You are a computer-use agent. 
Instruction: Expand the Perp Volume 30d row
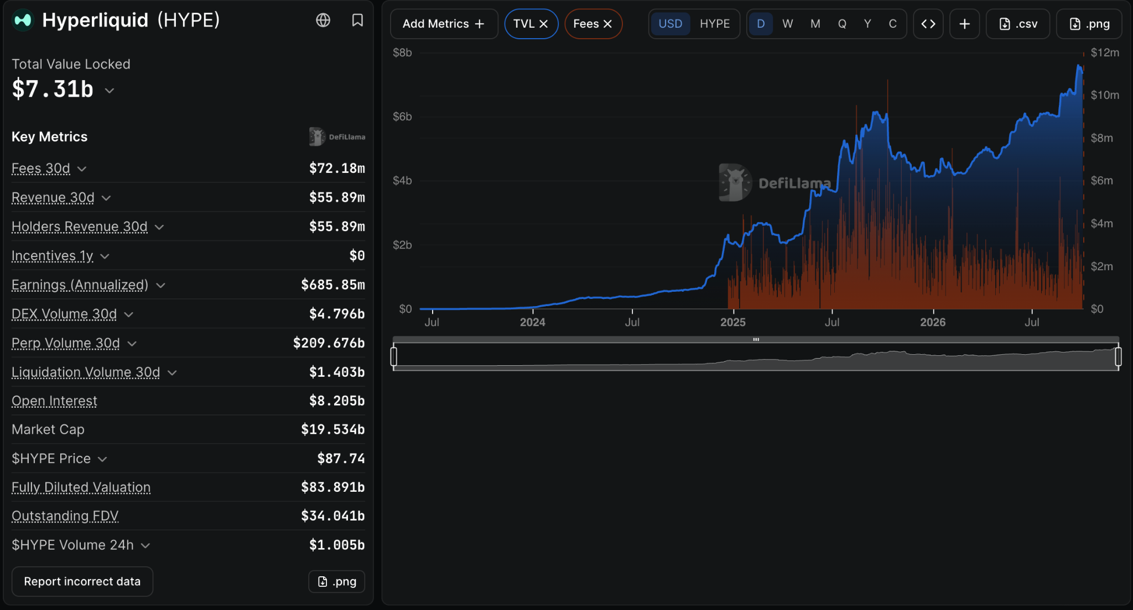(x=132, y=344)
